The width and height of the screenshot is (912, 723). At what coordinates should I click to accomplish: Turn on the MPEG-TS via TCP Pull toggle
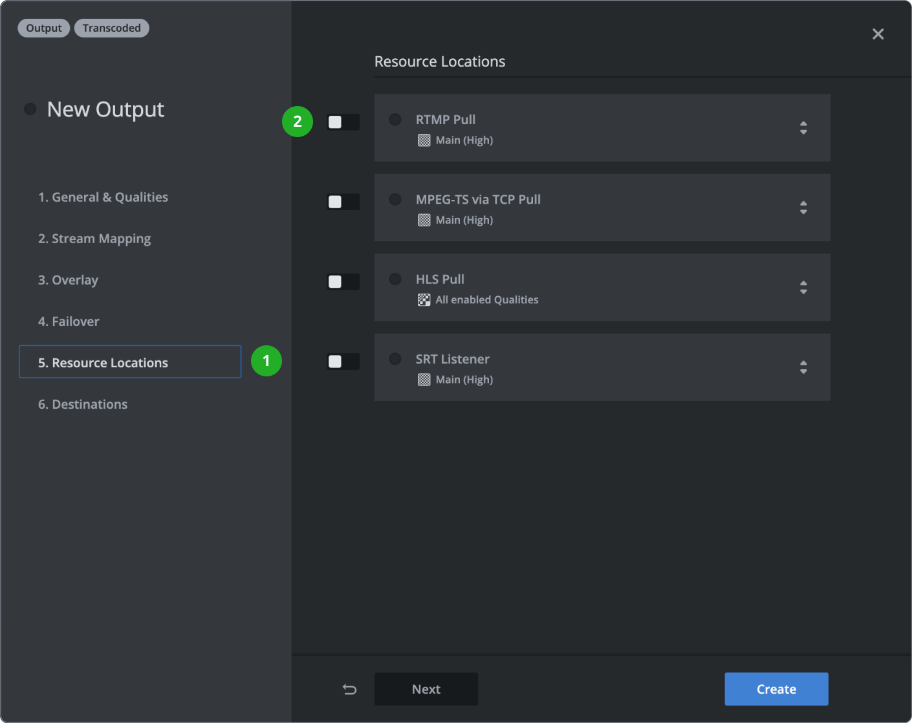343,202
